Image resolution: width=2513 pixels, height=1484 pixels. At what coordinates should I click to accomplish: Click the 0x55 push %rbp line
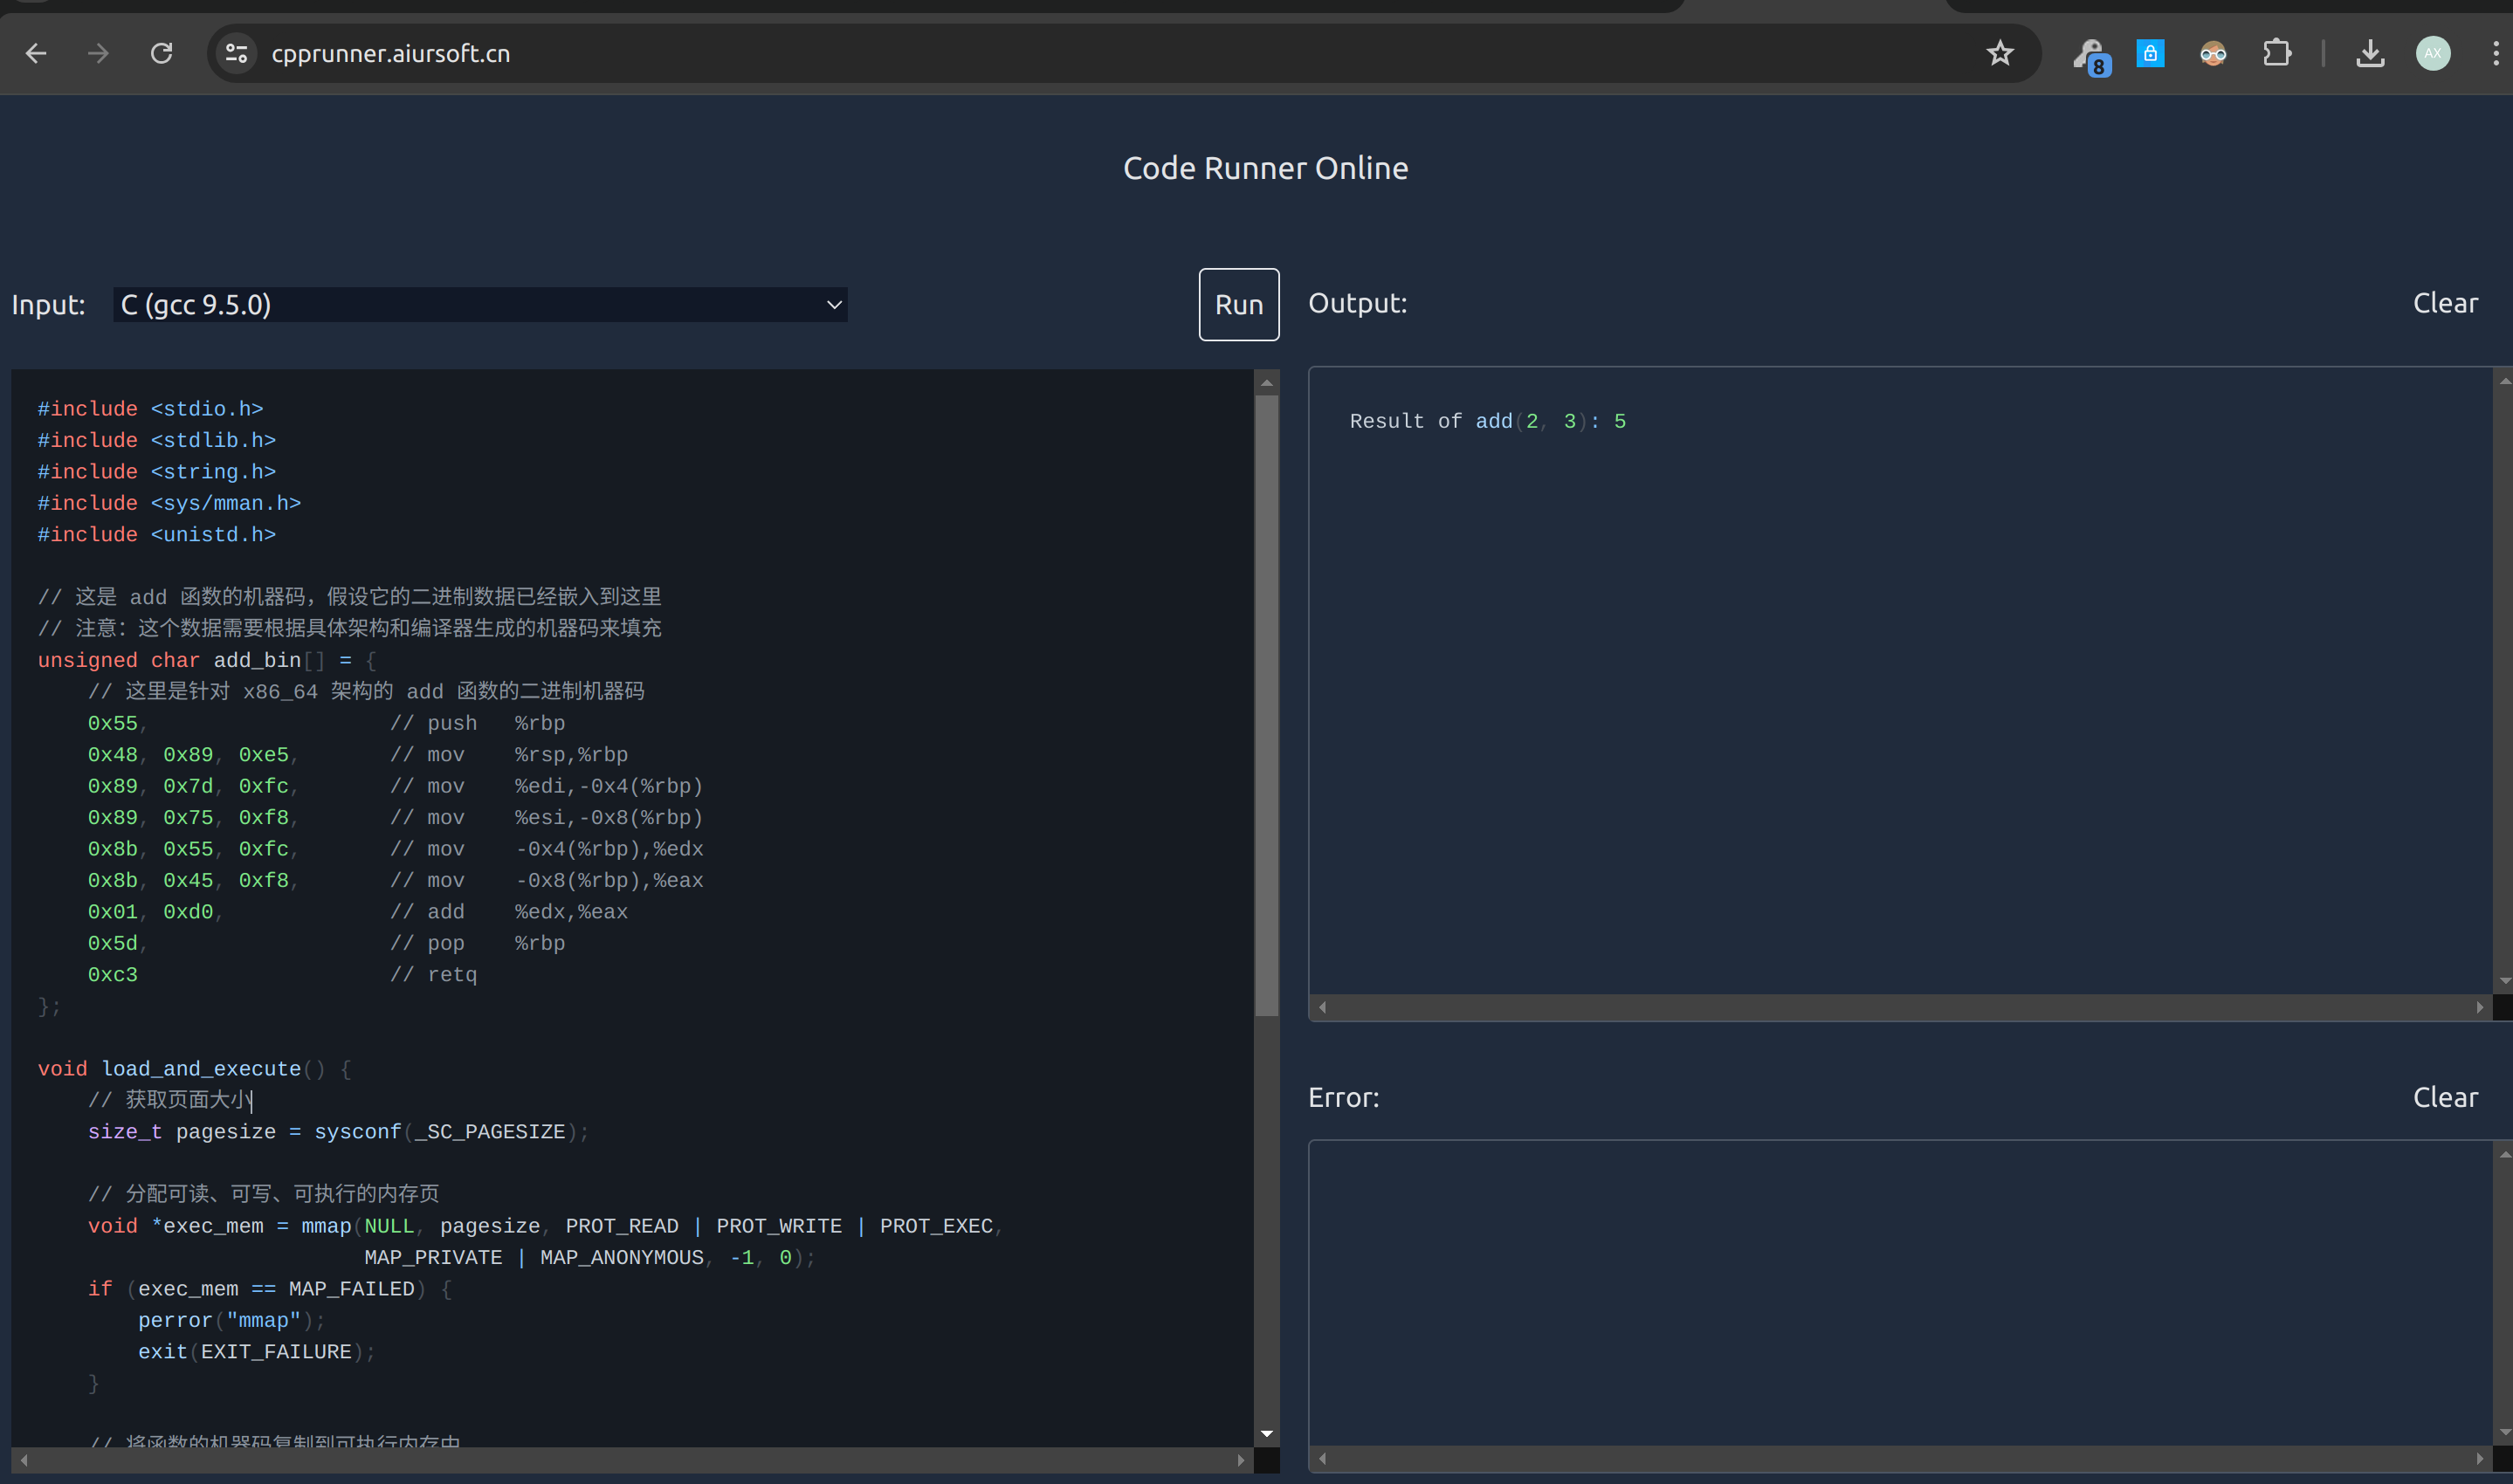coord(326,723)
